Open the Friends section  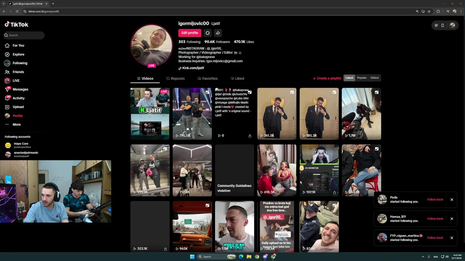[18, 72]
